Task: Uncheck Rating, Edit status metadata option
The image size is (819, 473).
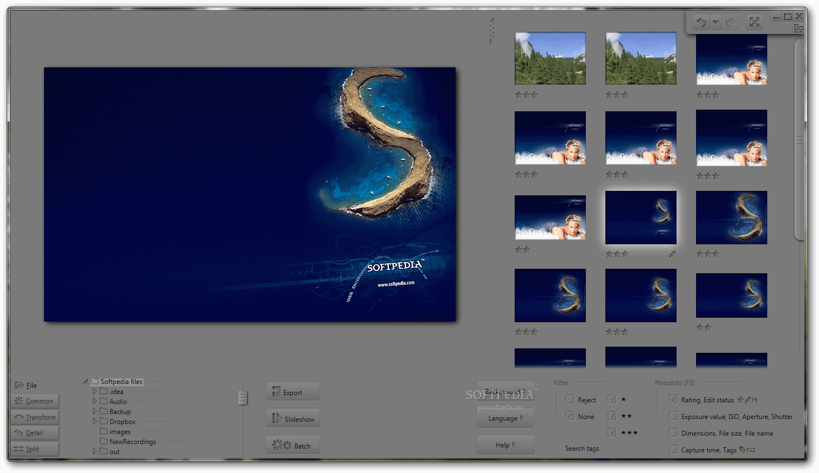Action: 673,400
